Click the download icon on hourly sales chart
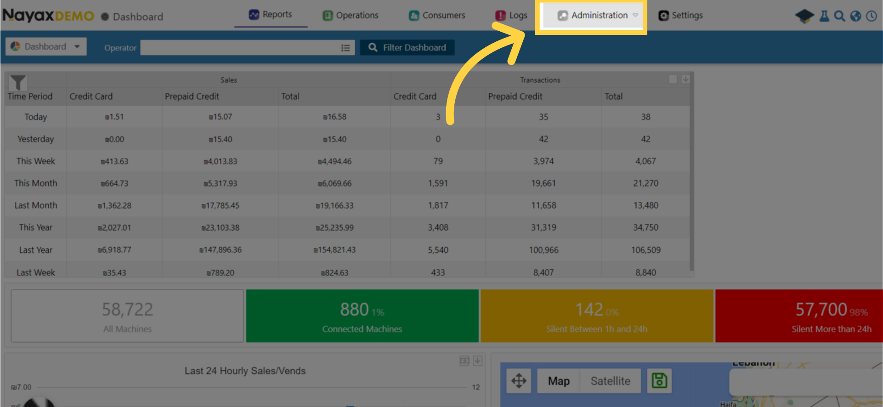 478,361
